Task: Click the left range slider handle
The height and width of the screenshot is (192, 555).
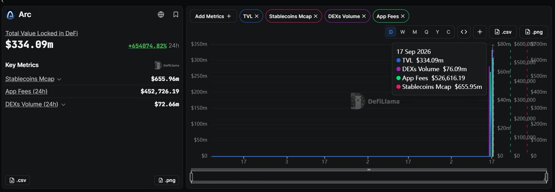Action: tap(191, 177)
